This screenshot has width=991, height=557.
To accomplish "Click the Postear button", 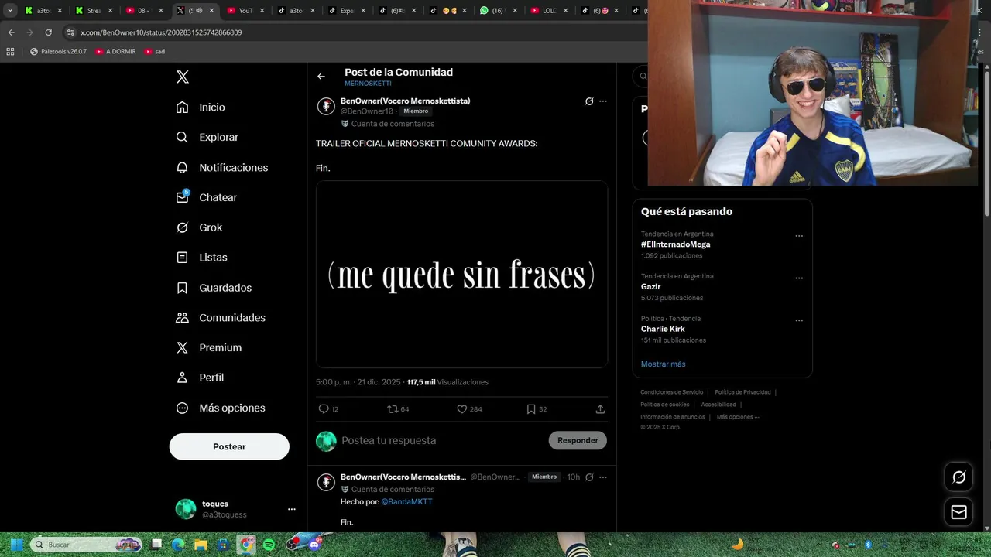I will [x=229, y=446].
